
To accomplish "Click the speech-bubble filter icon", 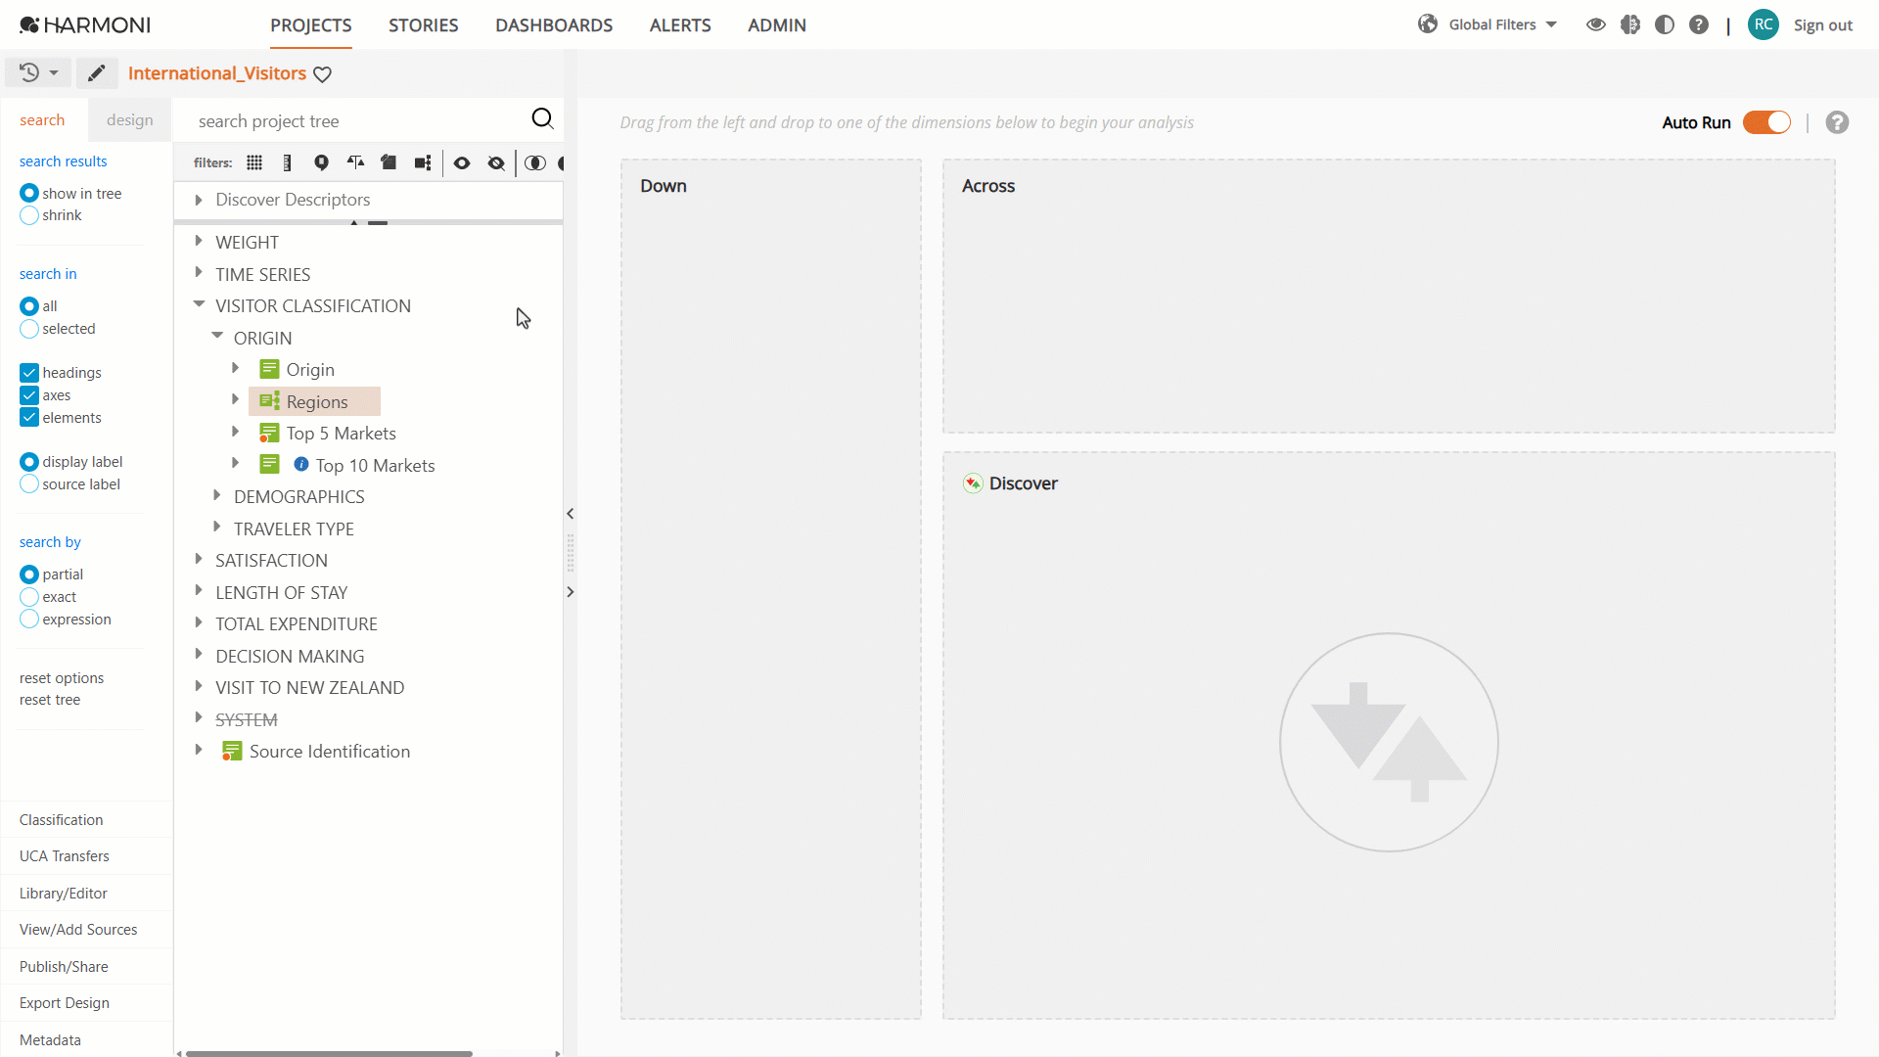I will (x=321, y=163).
